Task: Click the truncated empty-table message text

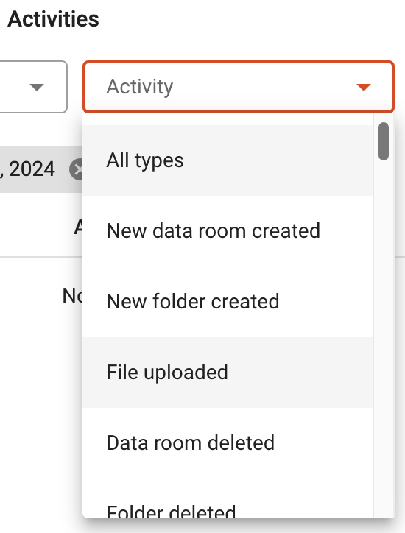Action: click(x=72, y=295)
